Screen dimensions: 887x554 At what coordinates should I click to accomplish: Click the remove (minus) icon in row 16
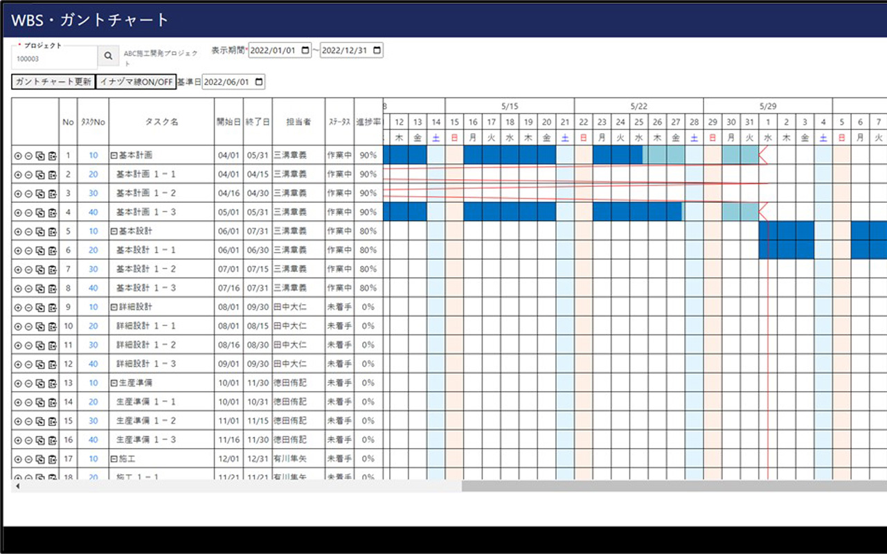[x=28, y=440]
